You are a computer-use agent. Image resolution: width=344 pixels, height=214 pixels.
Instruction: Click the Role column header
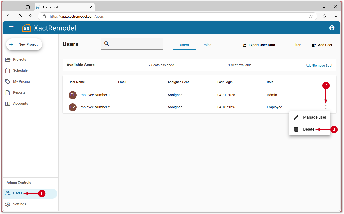[270, 82]
